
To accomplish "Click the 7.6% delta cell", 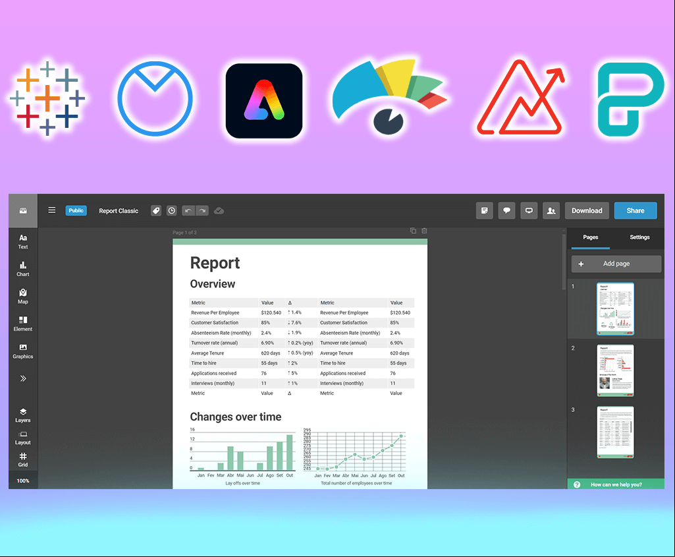I will click(295, 322).
